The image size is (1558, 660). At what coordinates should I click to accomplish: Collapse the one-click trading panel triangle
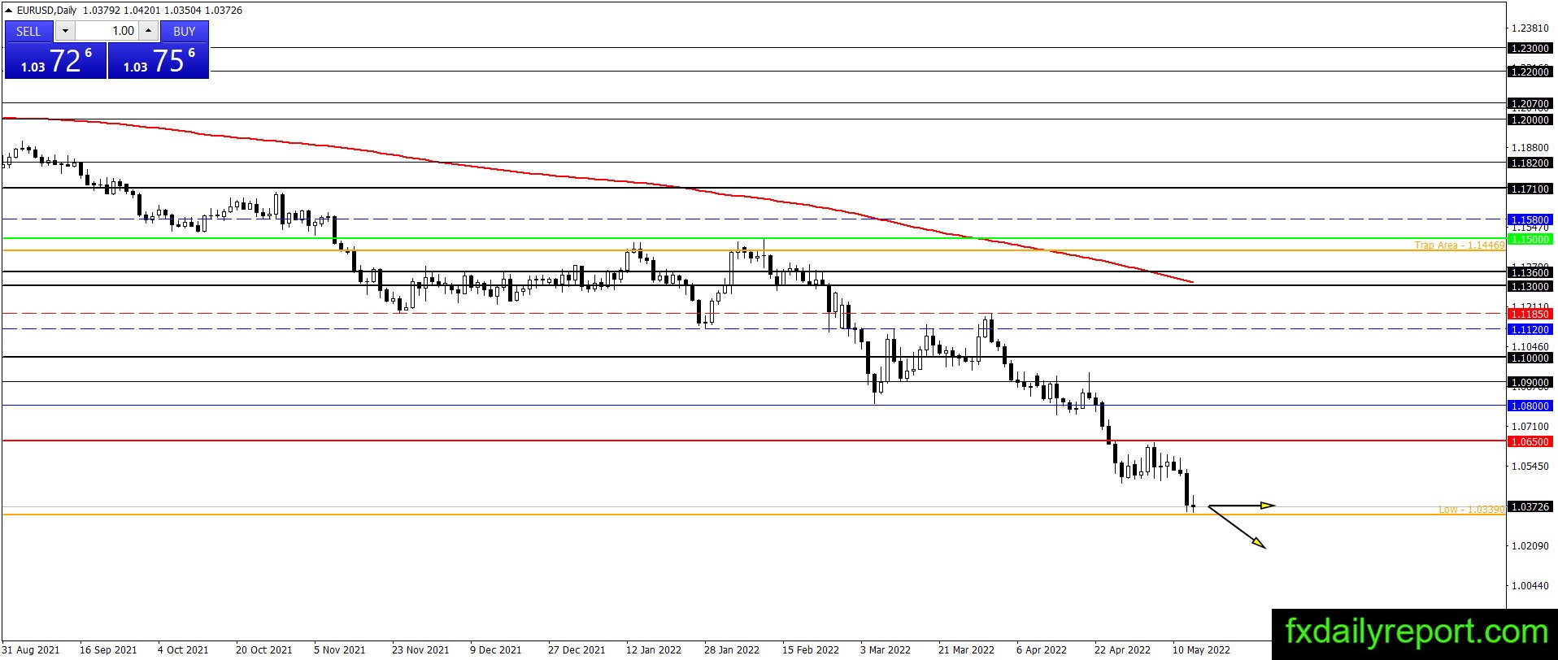(9, 11)
